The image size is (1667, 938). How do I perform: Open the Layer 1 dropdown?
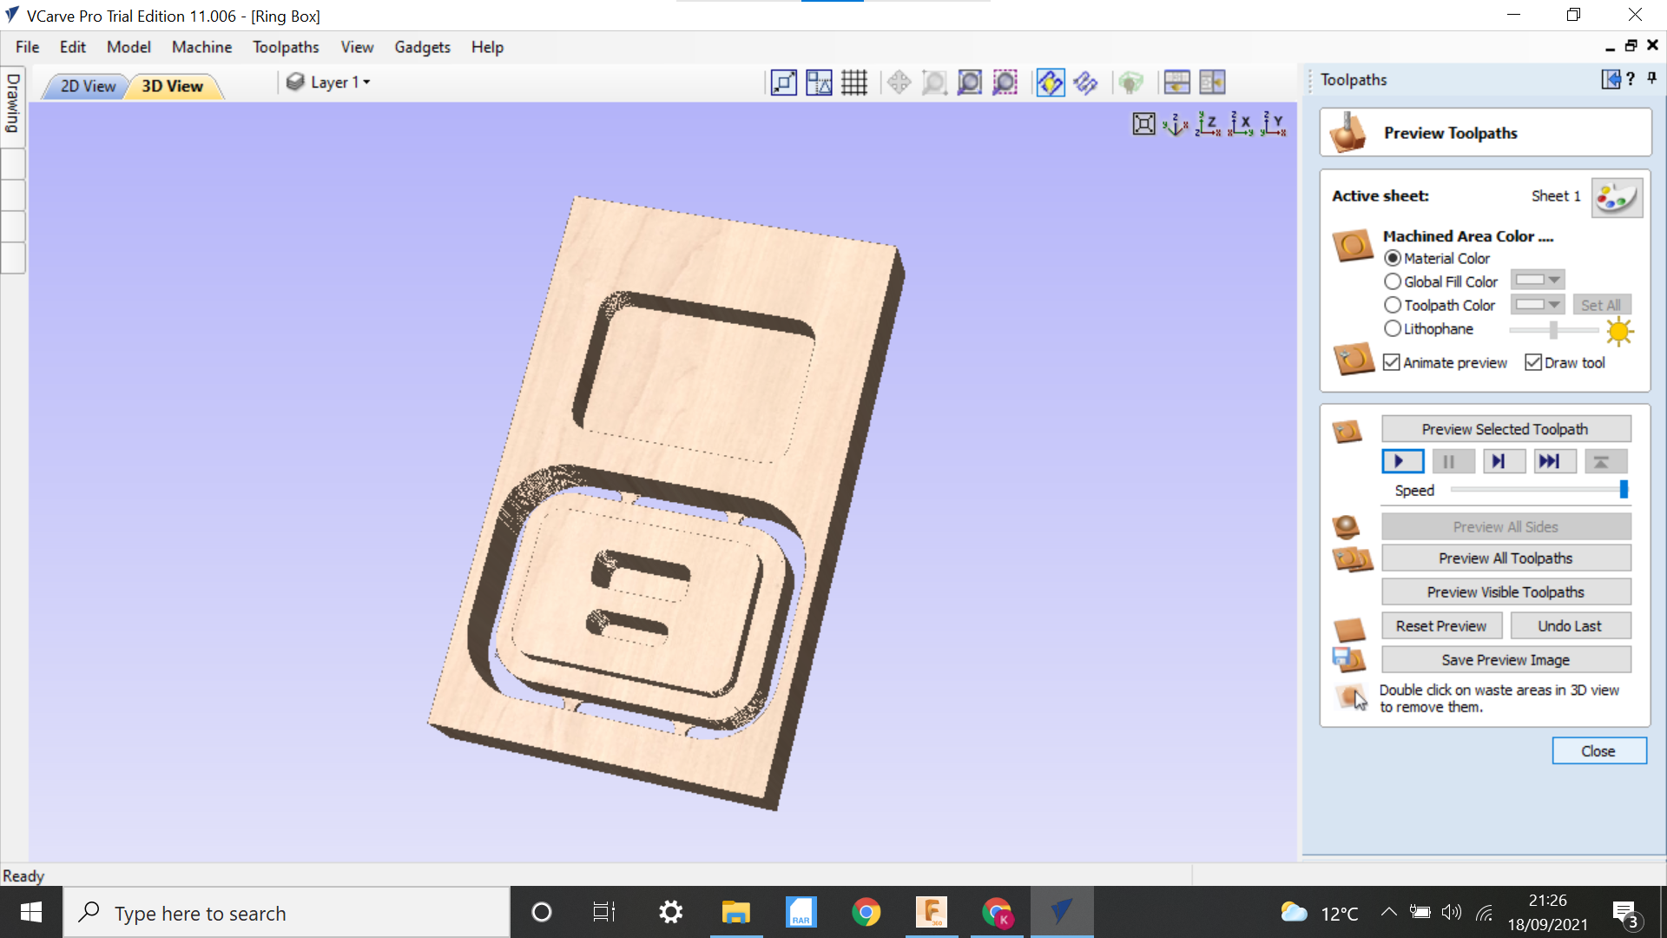(x=367, y=82)
